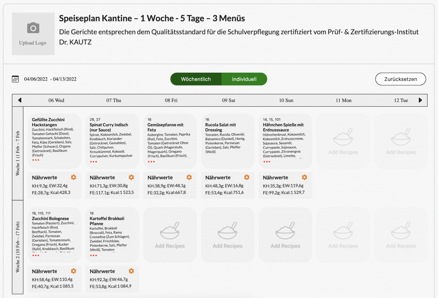Open Nährwerte gear under Rucola Salat
The width and height of the screenshot is (438, 298).
point(247,177)
